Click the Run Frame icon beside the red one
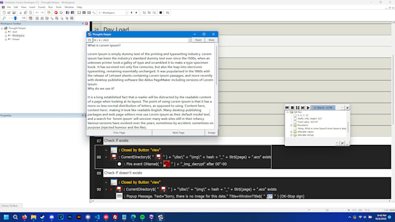Screen dimensions: 395x222 pyautogui.click(x=61, y=13)
